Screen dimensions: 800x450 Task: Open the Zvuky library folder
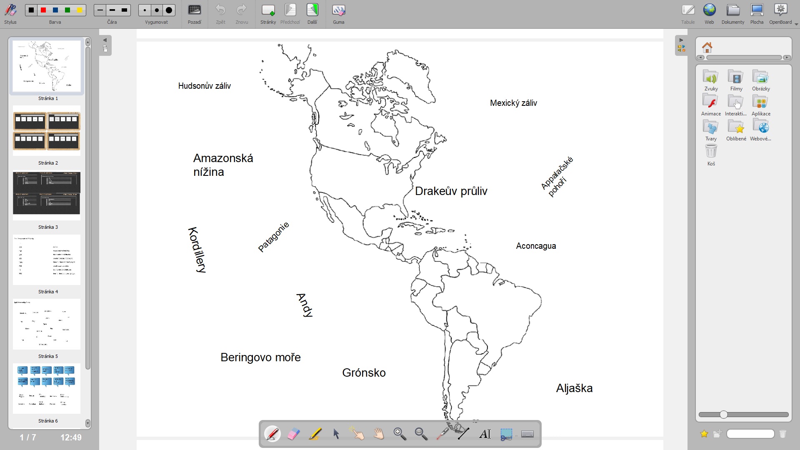pyautogui.click(x=712, y=80)
